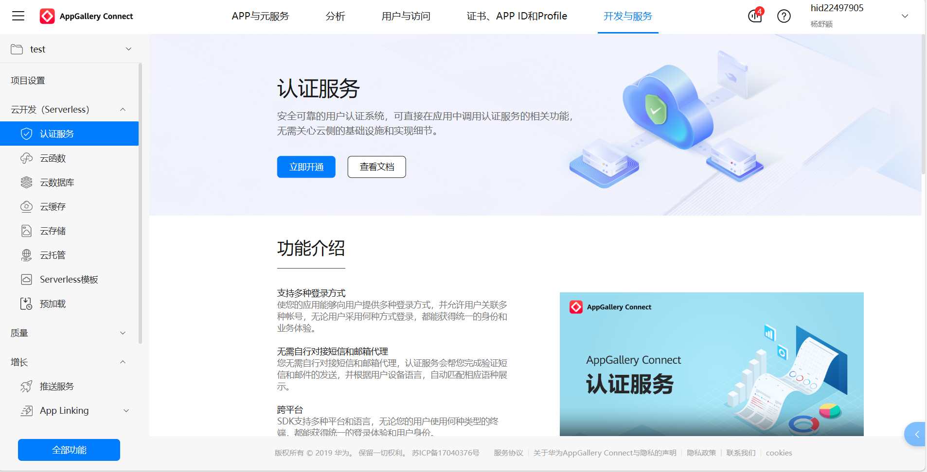
Task: Switch to the 分析 tab
Action: click(335, 16)
